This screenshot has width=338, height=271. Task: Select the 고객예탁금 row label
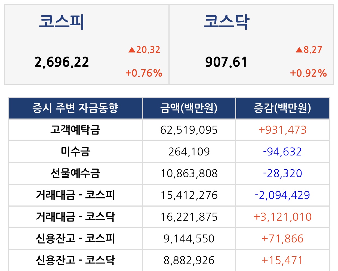pyautogui.click(x=75, y=130)
